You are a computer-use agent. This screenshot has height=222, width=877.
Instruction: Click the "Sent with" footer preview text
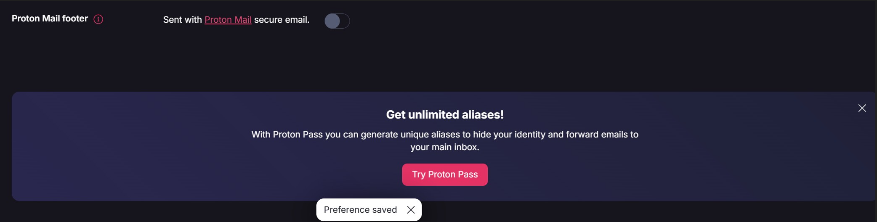182,20
